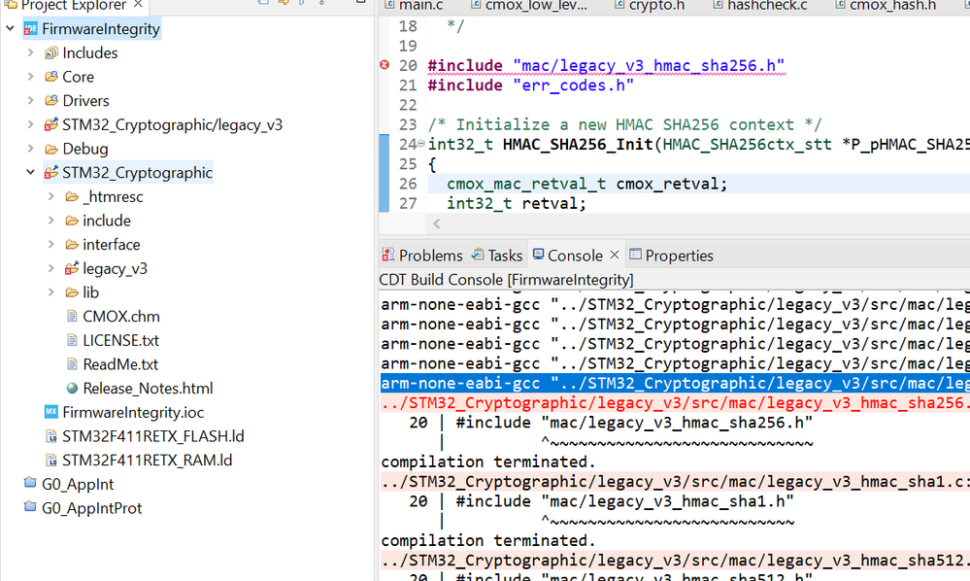This screenshot has height=581, width=970.
Task: Click the #include "err_codes.h" code line
Action: tap(531, 85)
